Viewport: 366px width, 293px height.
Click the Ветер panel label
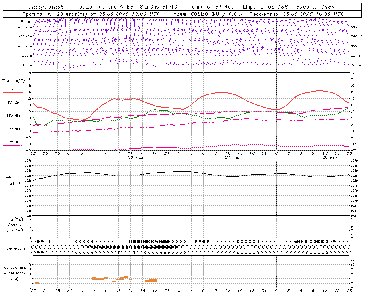point(26,22)
